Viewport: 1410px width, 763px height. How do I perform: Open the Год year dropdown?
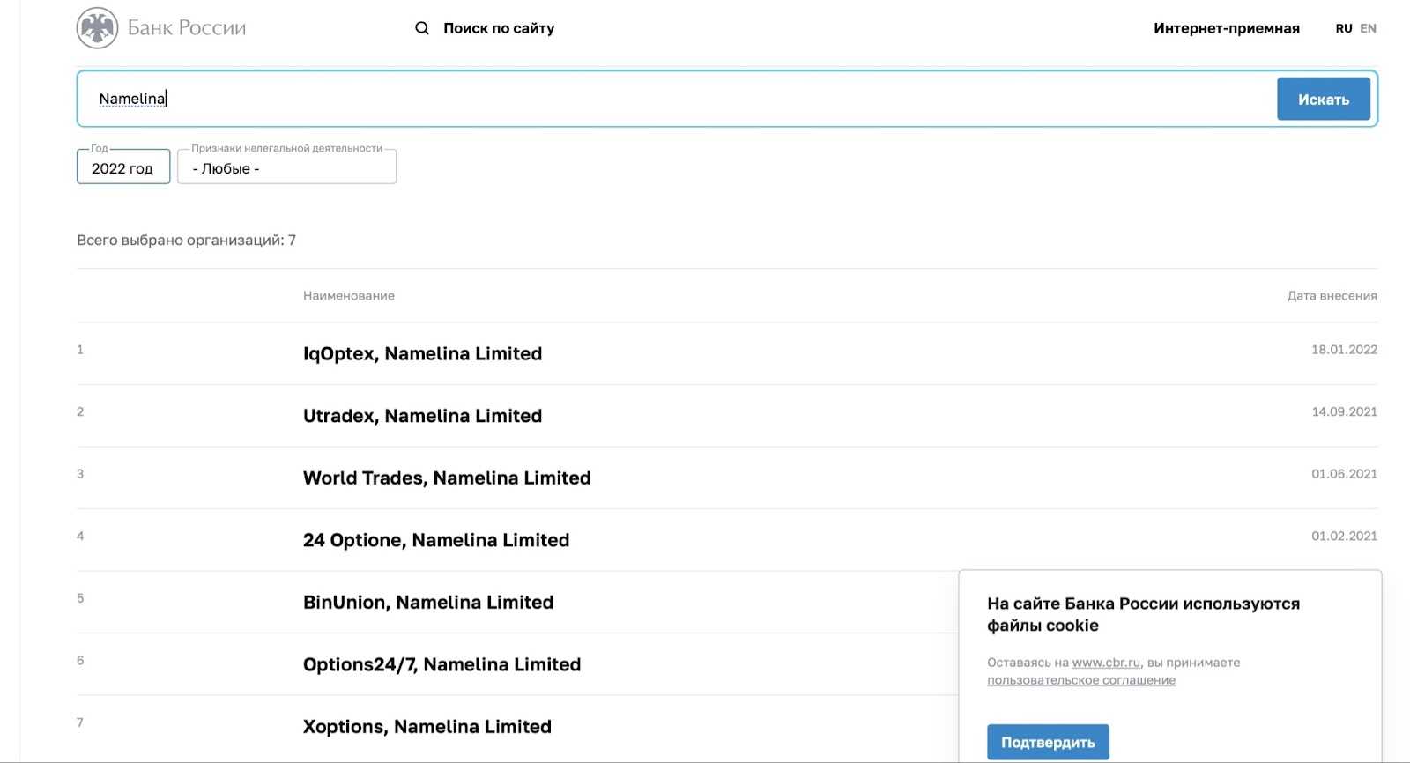click(x=123, y=167)
